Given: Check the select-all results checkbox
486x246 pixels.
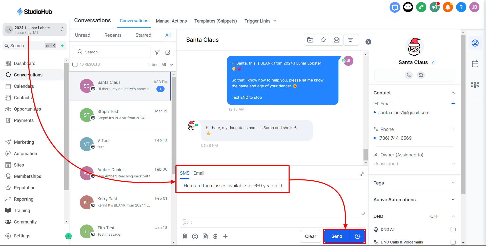Looking at the screenshot, I should tap(75, 64).
